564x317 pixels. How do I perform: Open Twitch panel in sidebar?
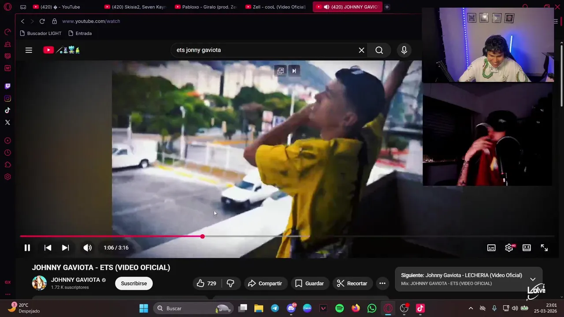pos(7,86)
